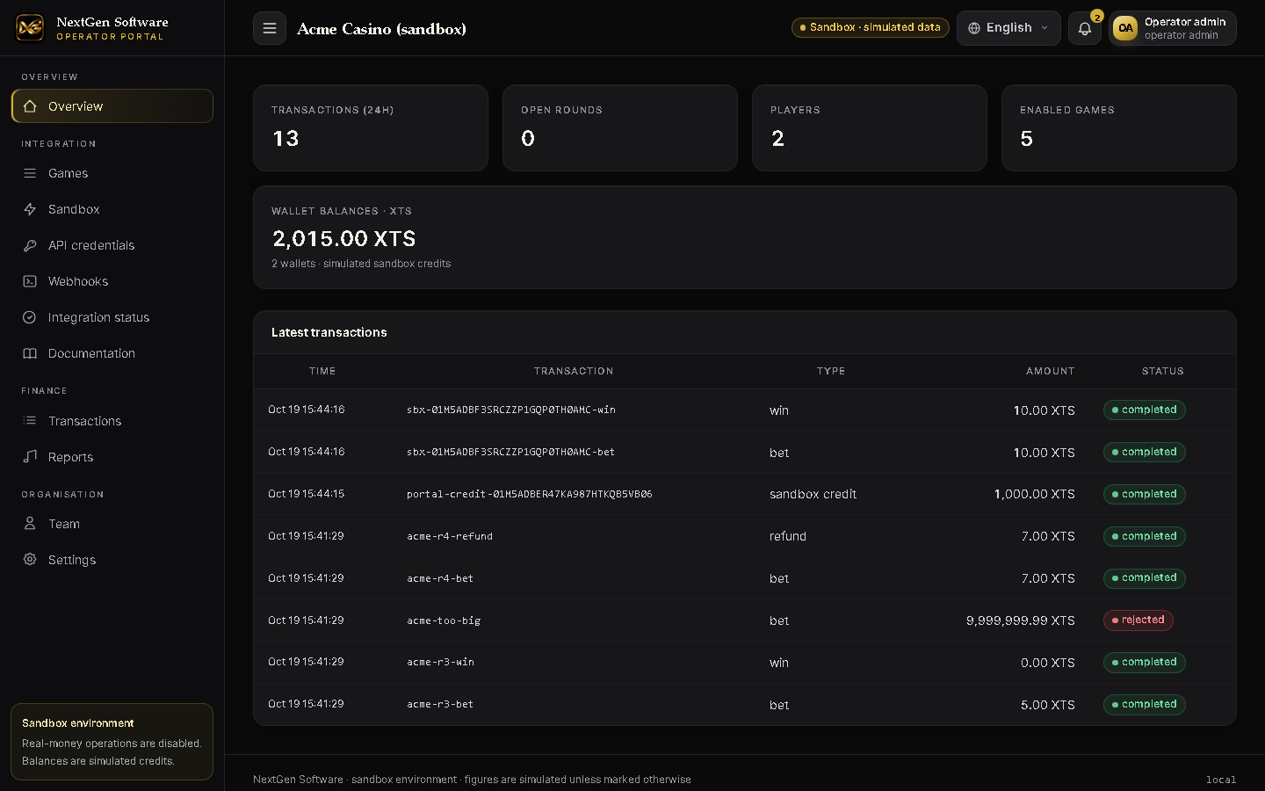Open the English language dropdown
Viewport: 1265px width, 791px height.
tap(1008, 28)
